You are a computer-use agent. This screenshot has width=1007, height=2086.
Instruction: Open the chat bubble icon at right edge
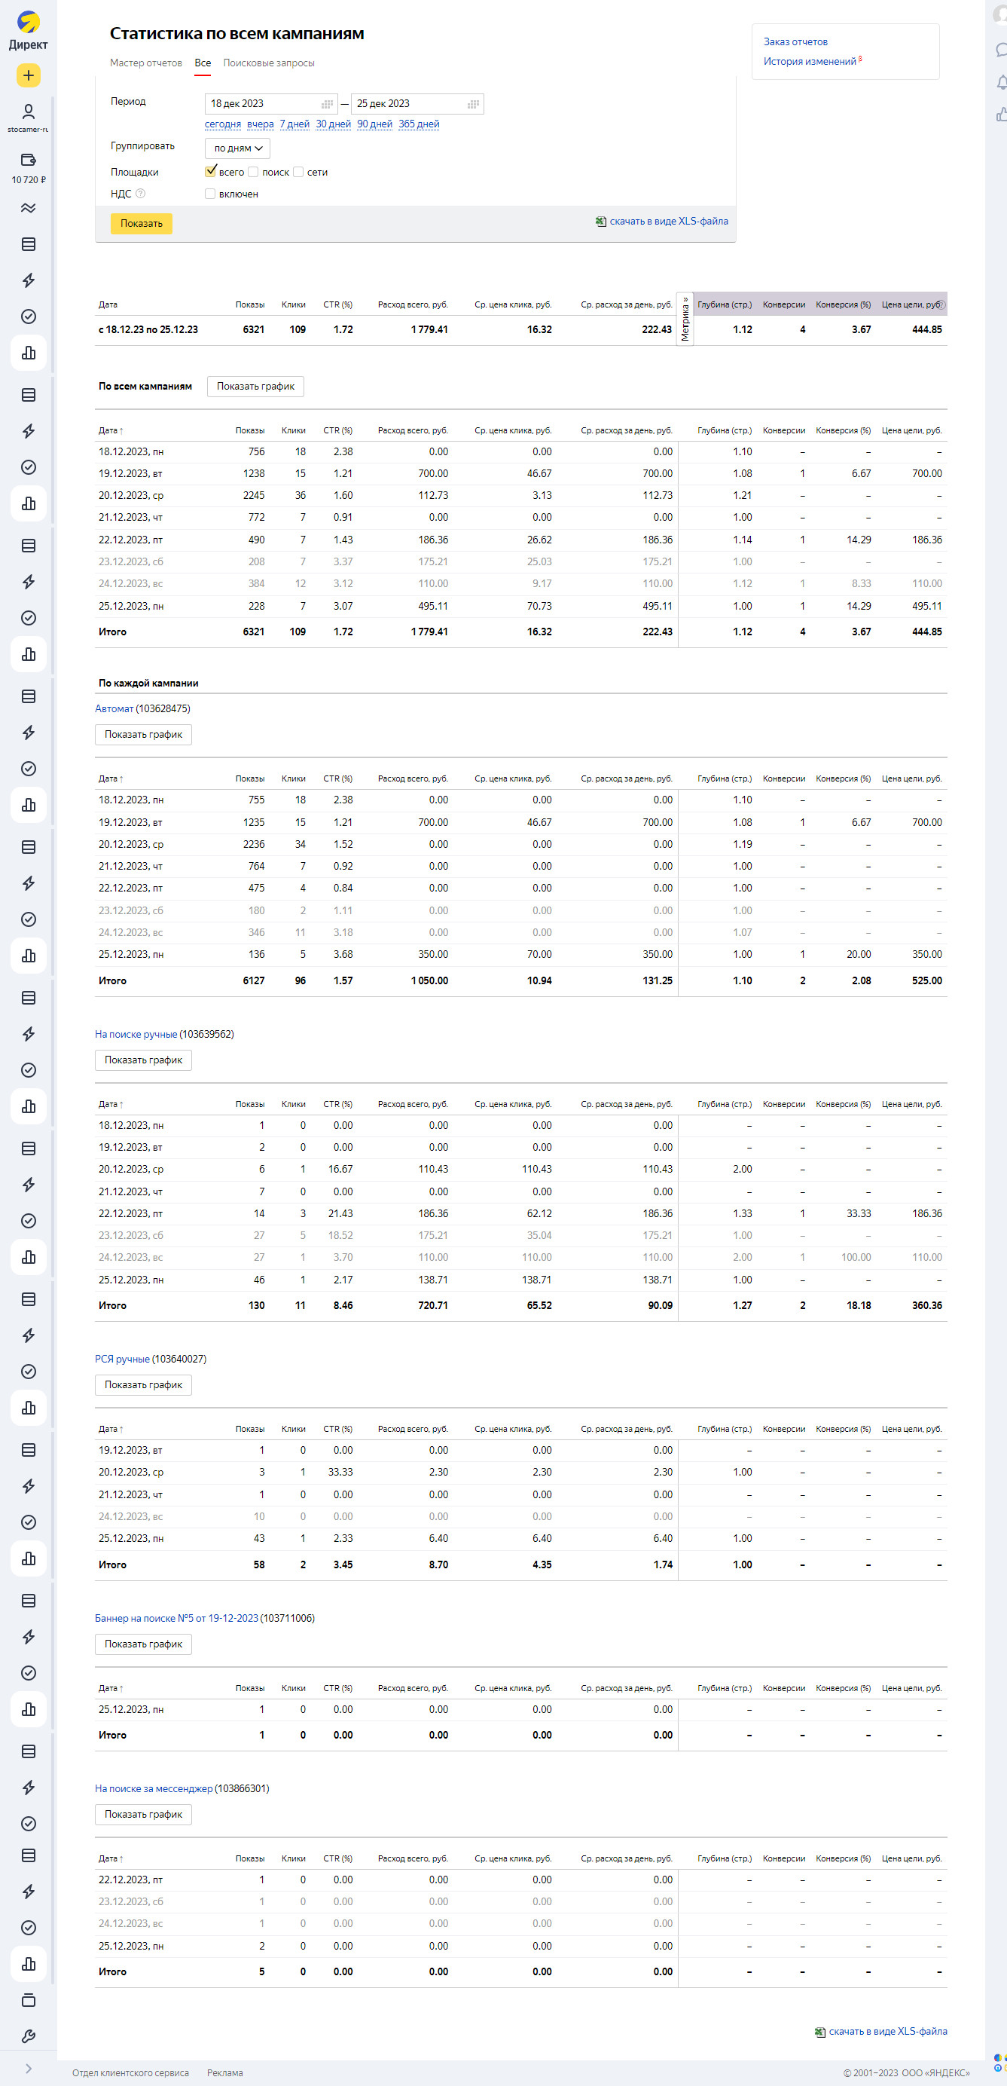click(x=1001, y=50)
